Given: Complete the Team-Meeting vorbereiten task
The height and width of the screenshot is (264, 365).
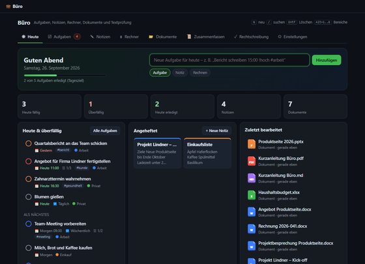Looking at the screenshot, I should tap(29, 224).
